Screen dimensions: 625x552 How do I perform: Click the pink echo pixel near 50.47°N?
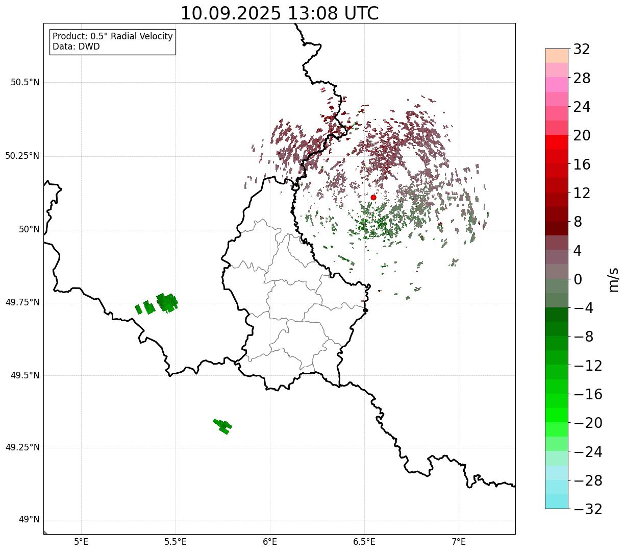[322, 90]
